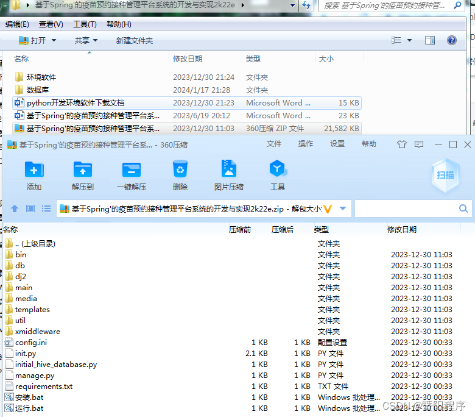
Task: Click the Explorer refresh arrows button
Action: pyautogui.click(x=306, y=5)
